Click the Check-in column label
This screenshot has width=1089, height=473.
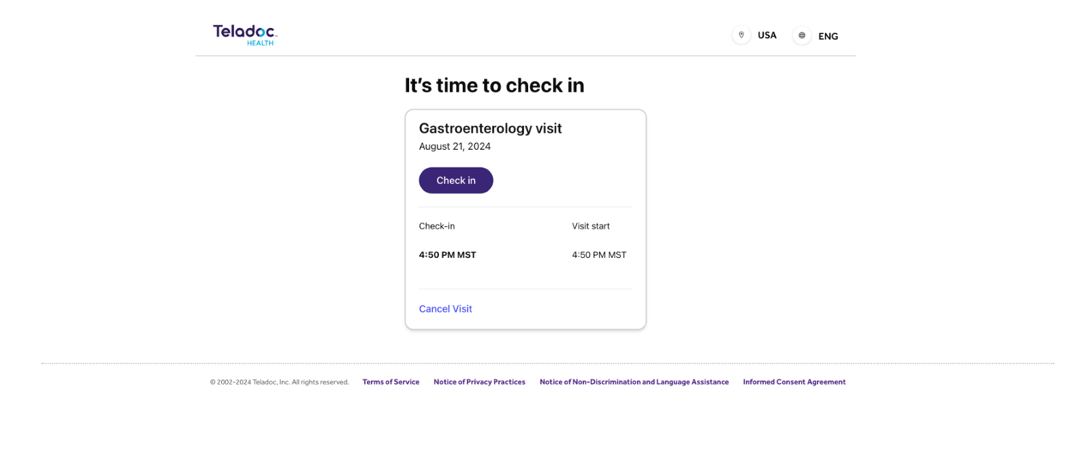click(x=436, y=226)
